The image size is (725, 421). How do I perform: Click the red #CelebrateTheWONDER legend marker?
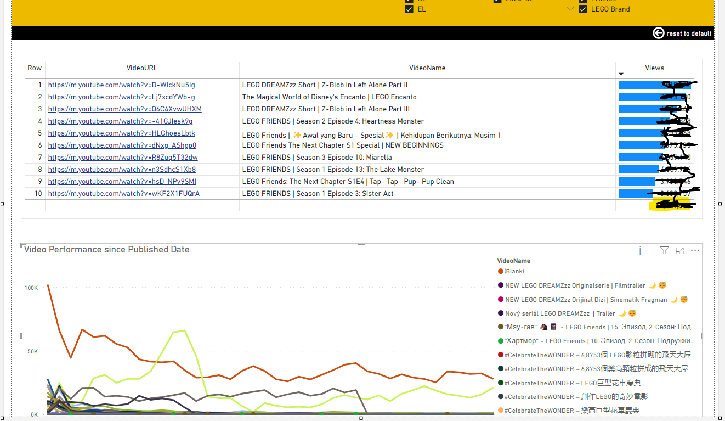(500, 355)
